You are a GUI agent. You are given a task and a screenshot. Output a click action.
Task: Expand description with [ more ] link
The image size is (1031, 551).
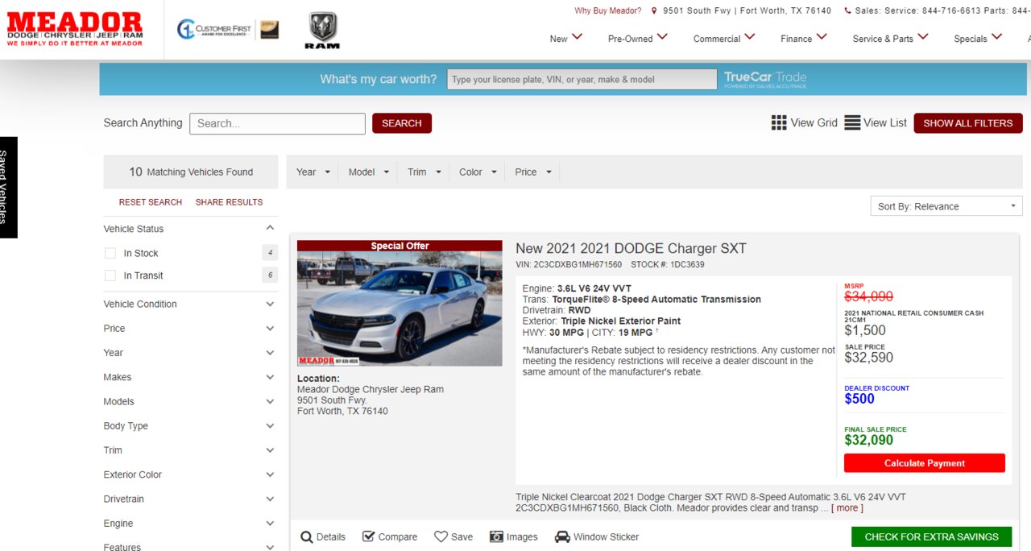tap(847, 508)
